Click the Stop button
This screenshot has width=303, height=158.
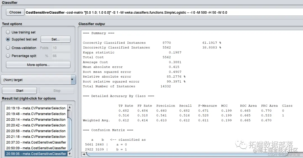pos(57,91)
